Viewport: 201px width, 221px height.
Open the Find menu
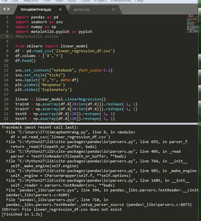47,1
